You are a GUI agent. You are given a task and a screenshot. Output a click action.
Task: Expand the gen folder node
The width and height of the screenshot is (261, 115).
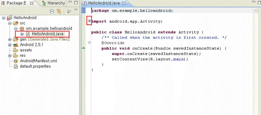pos(10,39)
